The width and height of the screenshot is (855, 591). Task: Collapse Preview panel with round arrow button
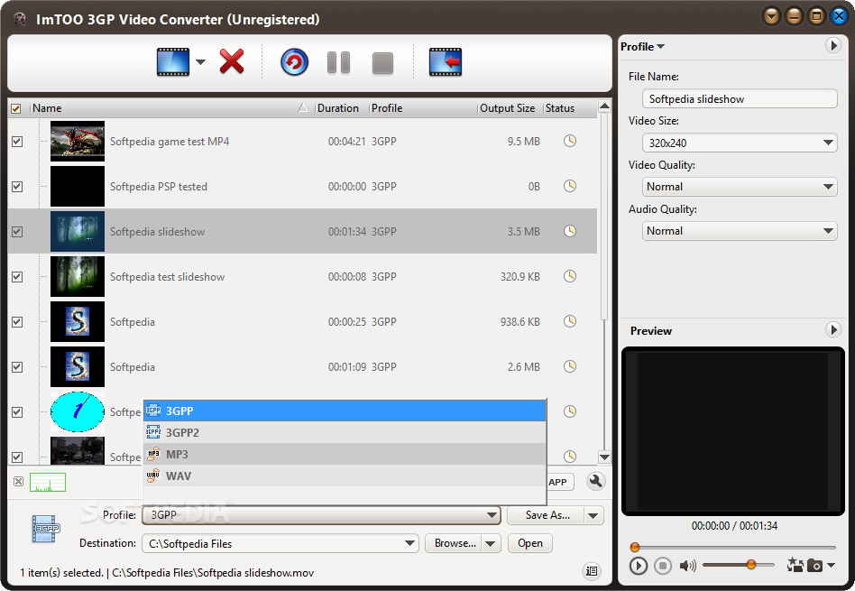point(832,329)
